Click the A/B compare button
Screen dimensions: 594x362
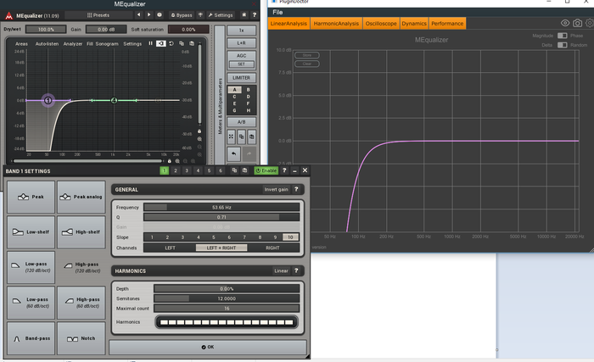pyautogui.click(x=241, y=122)
